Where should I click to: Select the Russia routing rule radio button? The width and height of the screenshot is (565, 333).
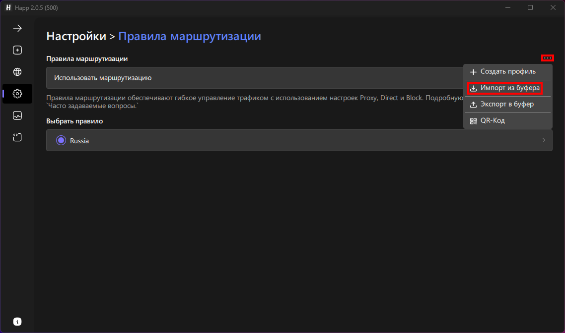pyautogui.click(x=61, y=141)
